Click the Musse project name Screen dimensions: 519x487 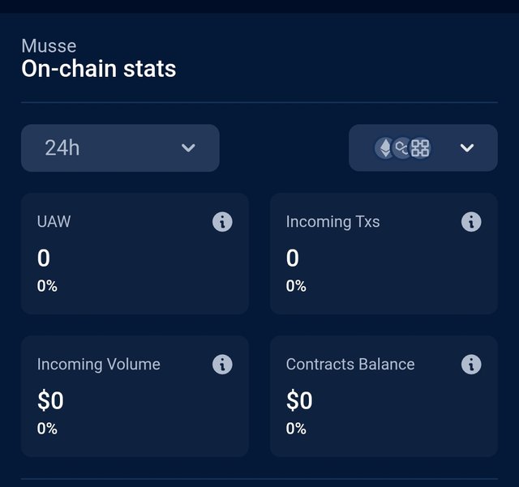coord(49,46)
